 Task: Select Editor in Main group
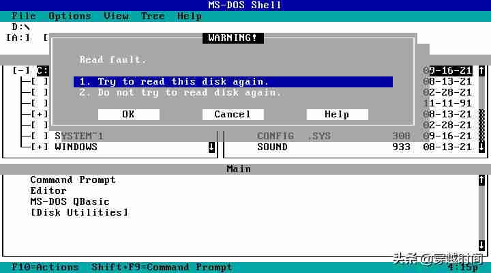(x=48, y=190)
